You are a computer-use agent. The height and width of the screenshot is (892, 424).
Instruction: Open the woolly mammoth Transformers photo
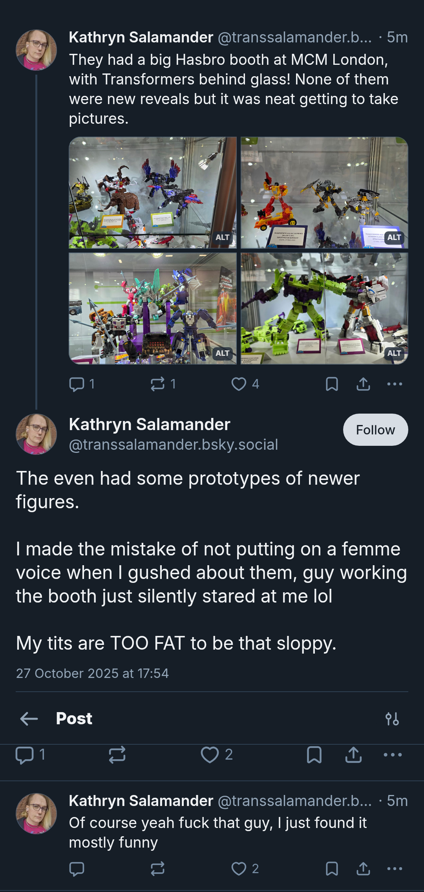(153, 192)
